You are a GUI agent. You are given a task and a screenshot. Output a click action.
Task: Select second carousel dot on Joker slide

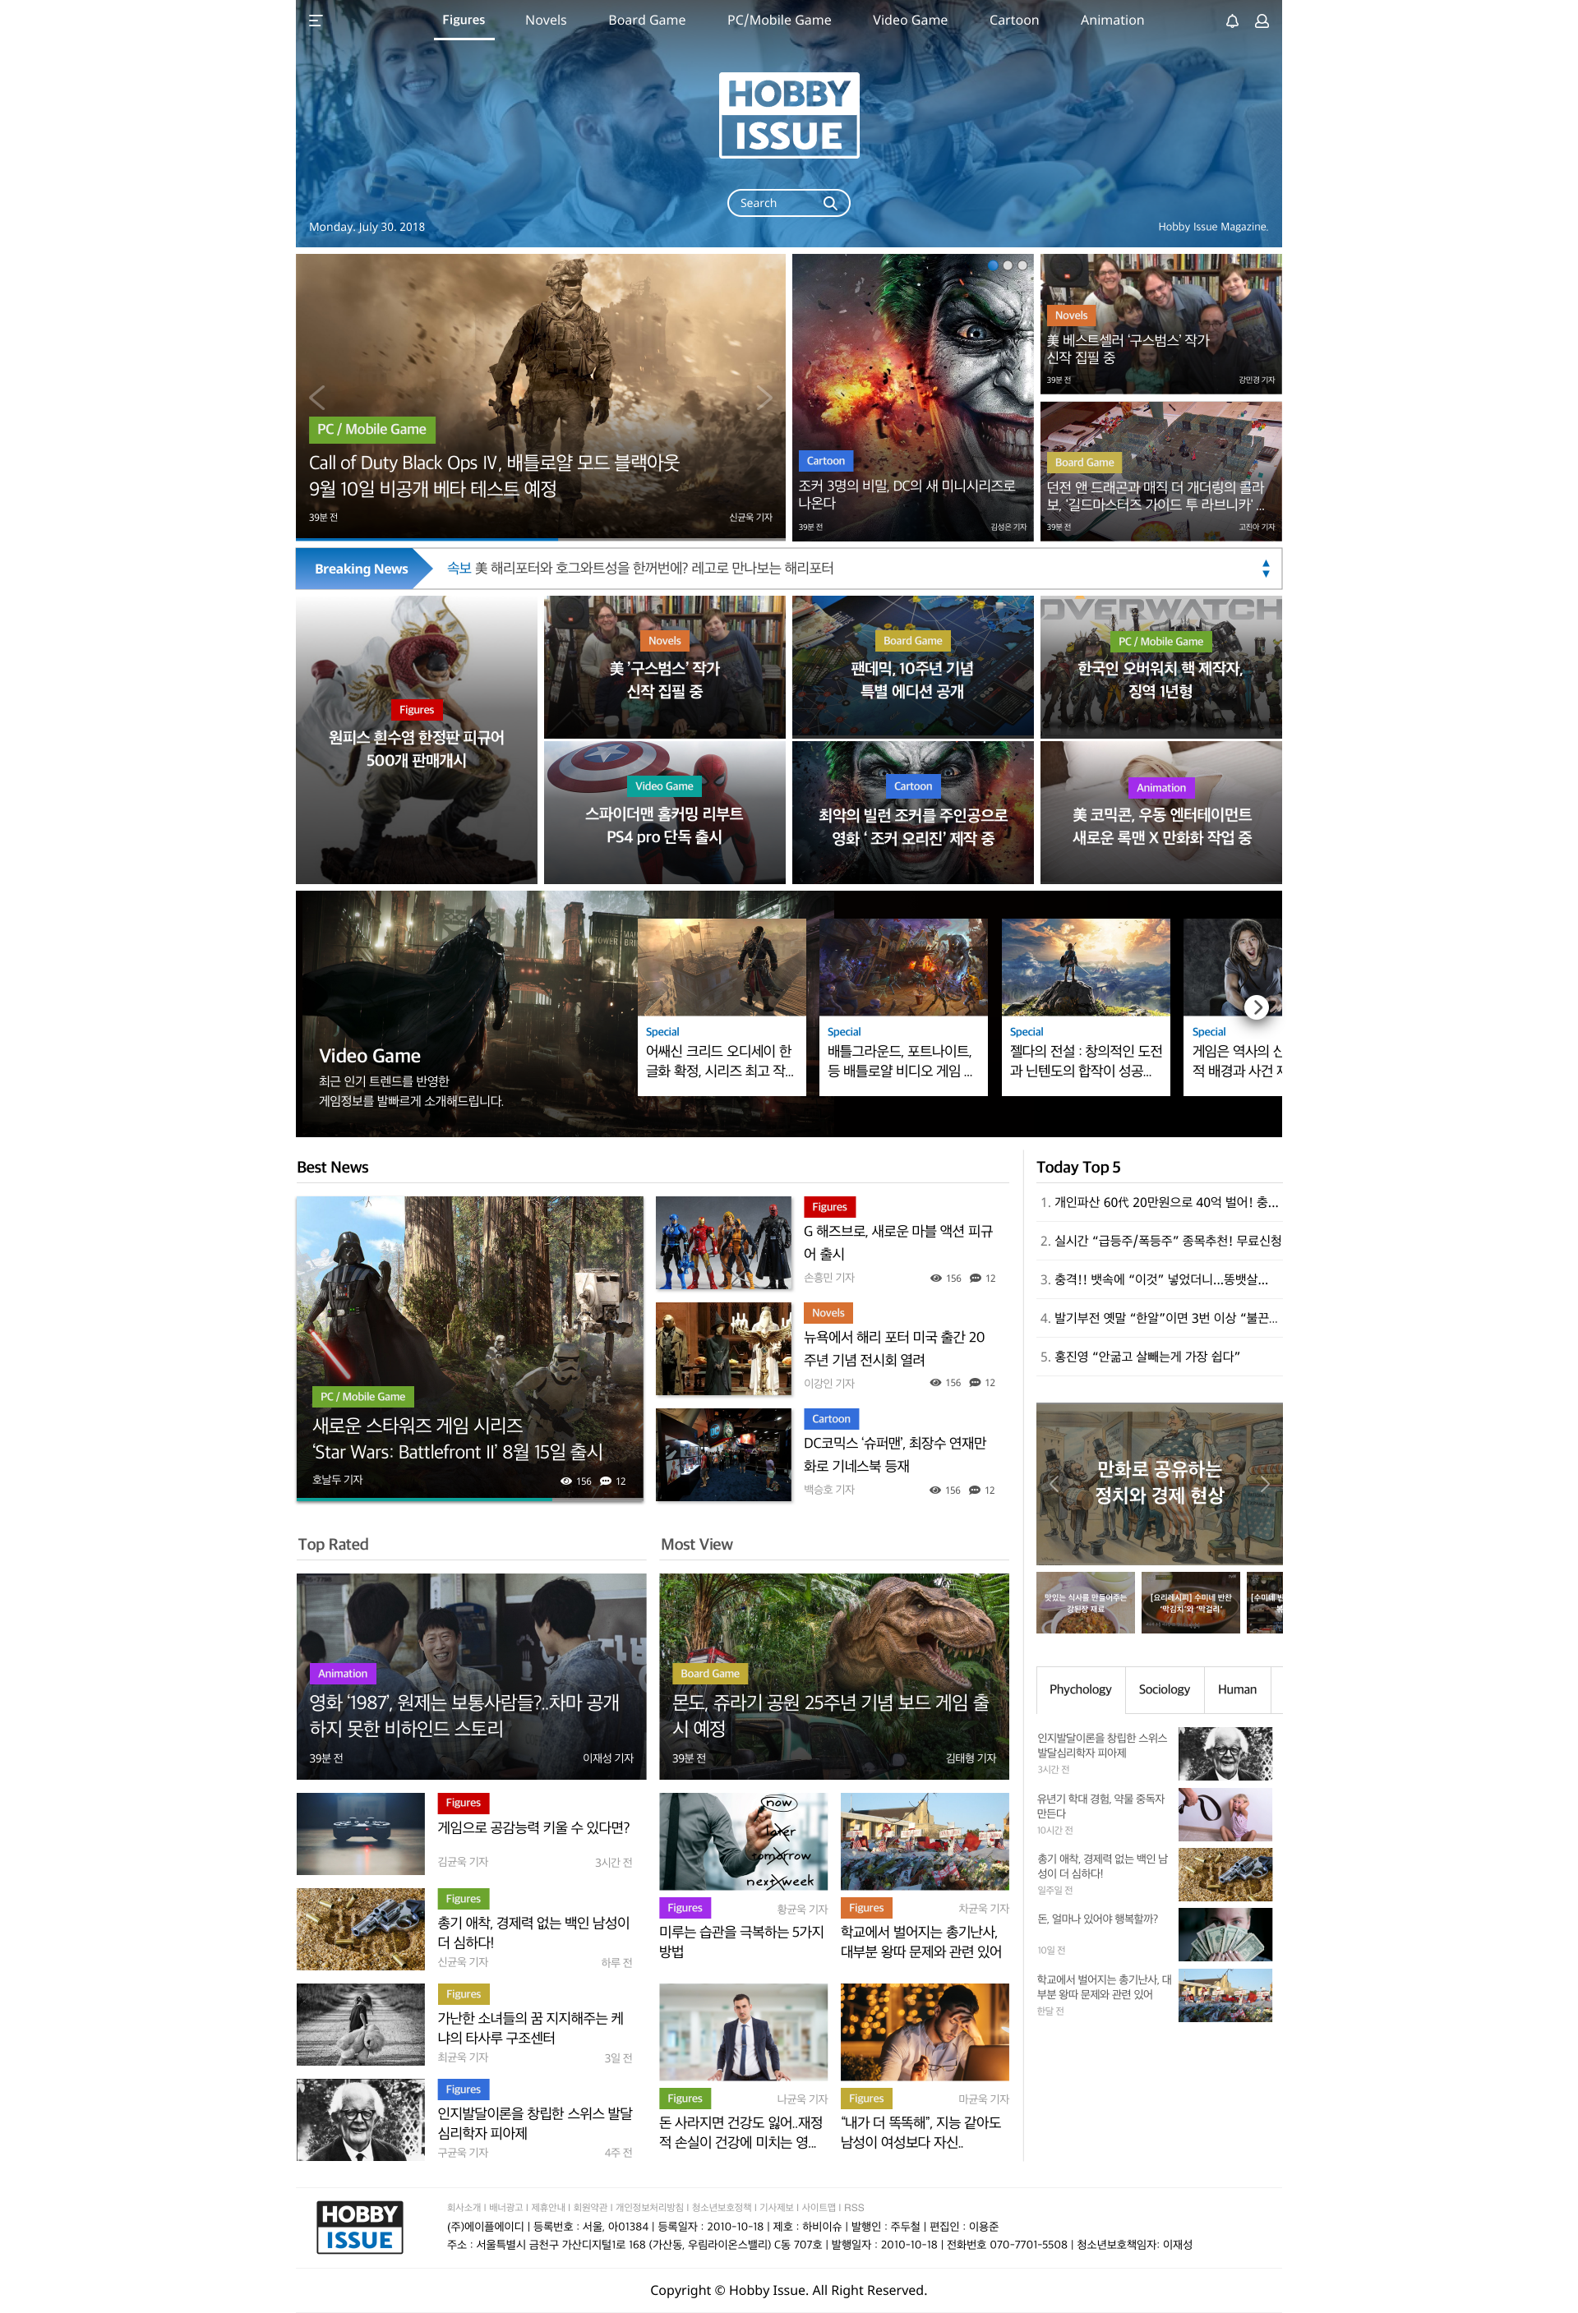[x=1008, y=265]
